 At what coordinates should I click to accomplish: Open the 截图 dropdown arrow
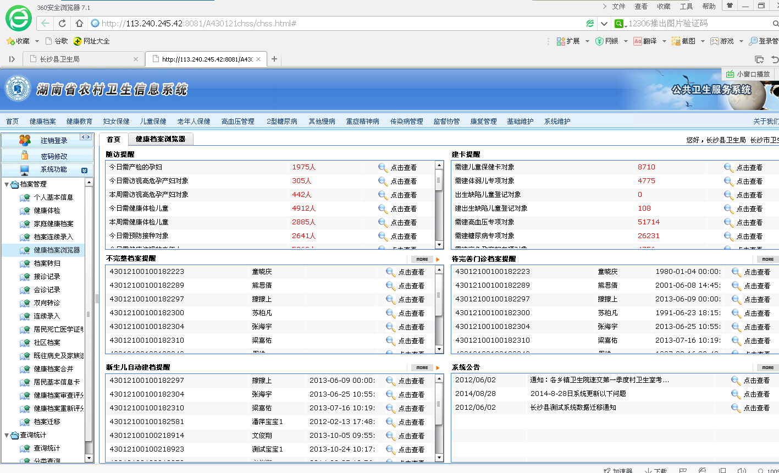703,41
